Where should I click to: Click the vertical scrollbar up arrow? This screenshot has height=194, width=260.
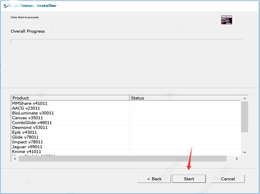(244, 99)
